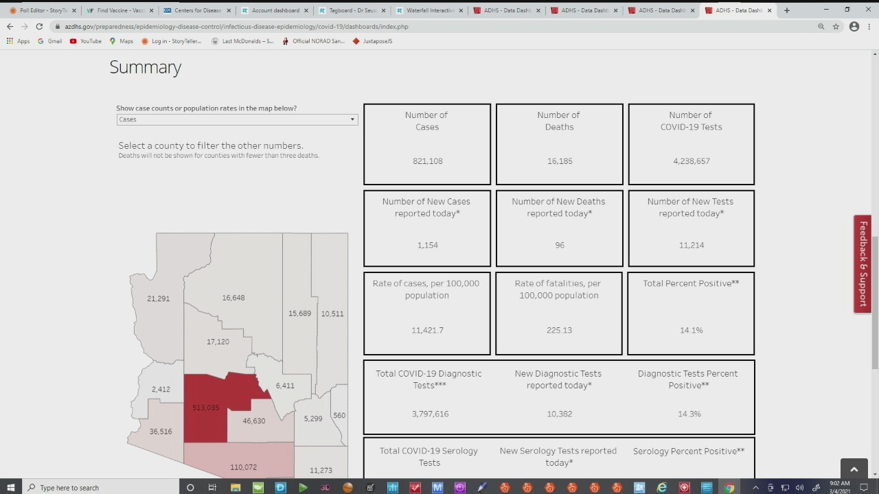Image resolution: width=879 pixels, height=494 pixels.
Task: Expand the Cases dropdown for map display
Action: [x=237, y=119]
